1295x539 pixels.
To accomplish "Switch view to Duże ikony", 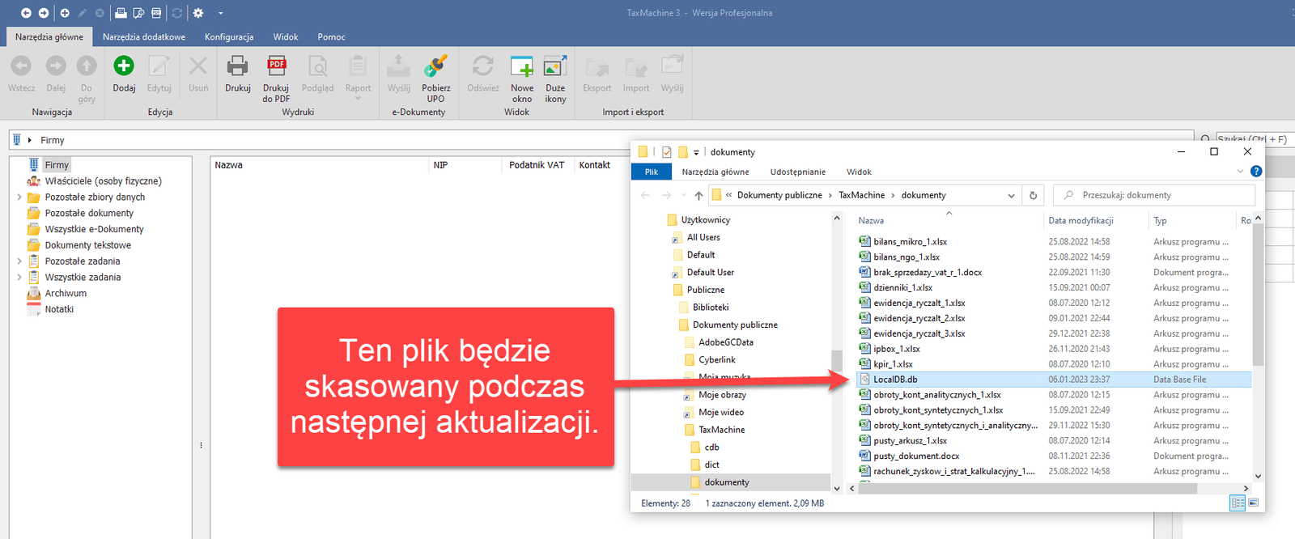I will pos(555,67).
